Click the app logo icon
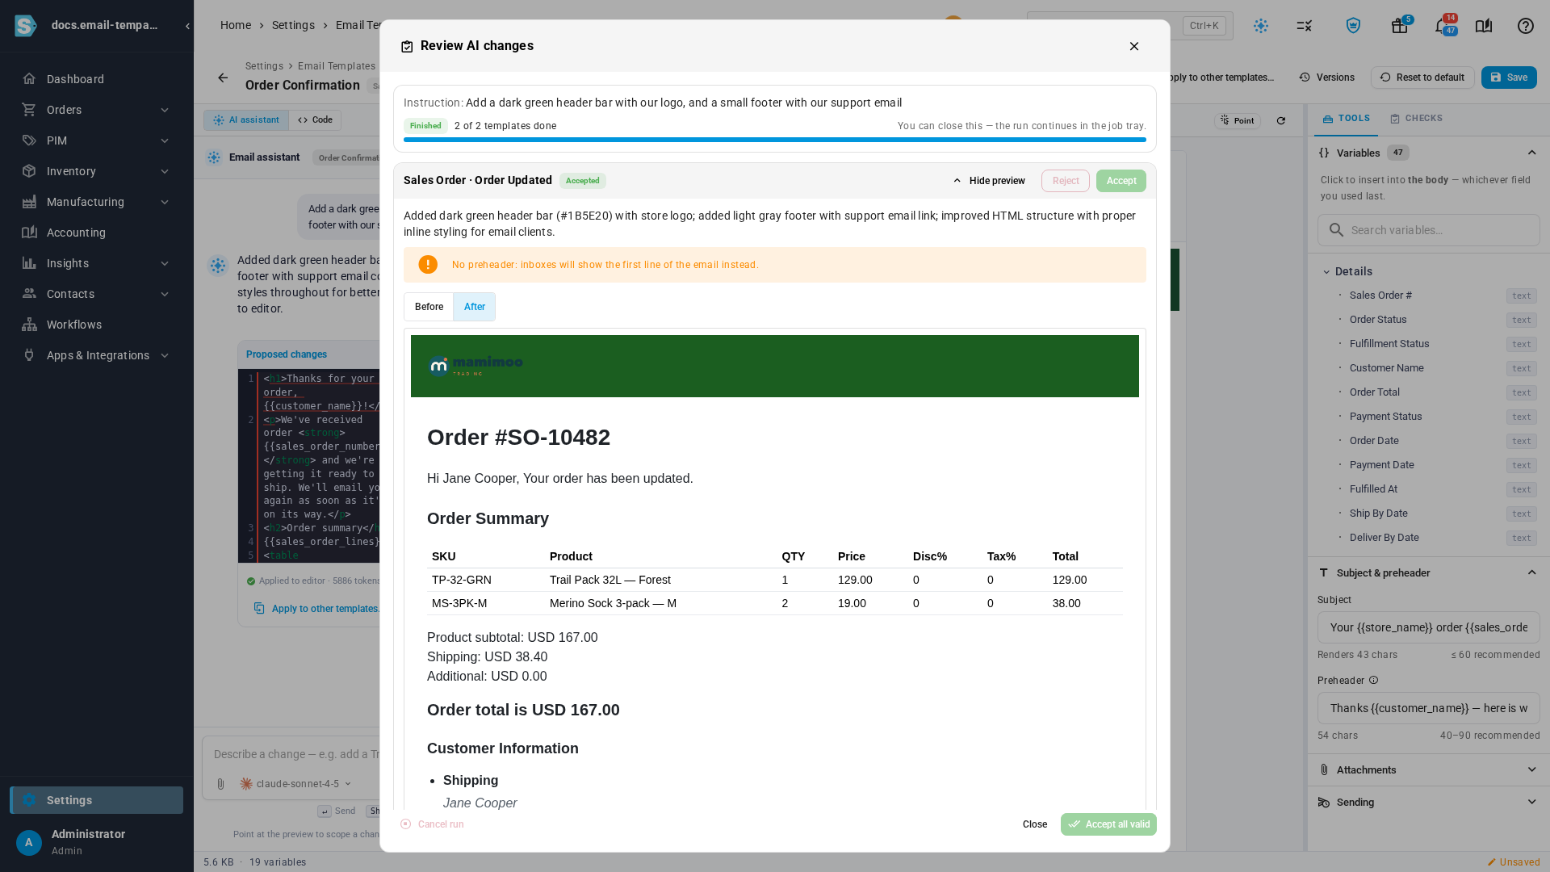The height and width of the screenshot is (872, 1550). [x=26, y=26]
